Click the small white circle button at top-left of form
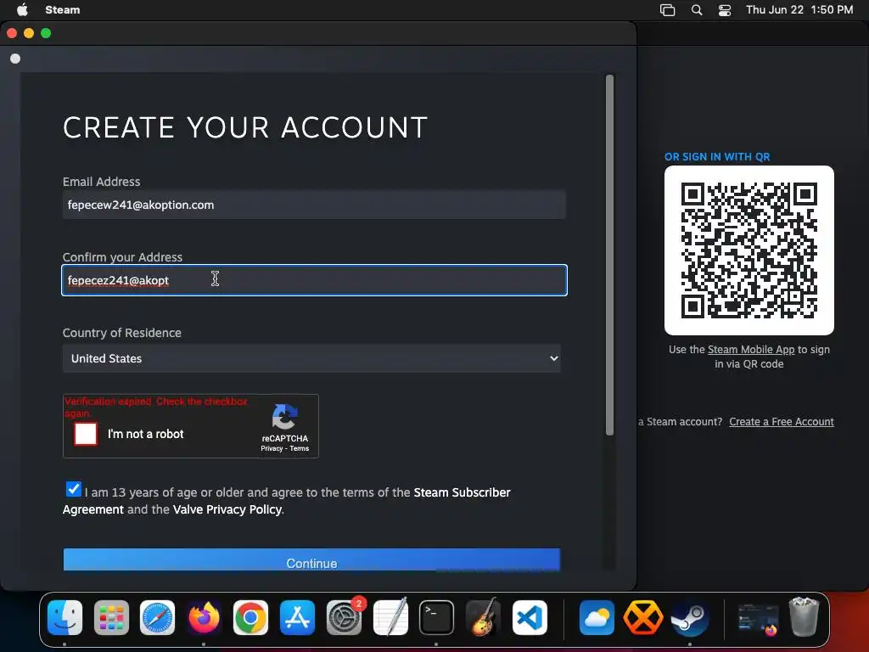The image size is (869, 652). (x=15, y=59)
